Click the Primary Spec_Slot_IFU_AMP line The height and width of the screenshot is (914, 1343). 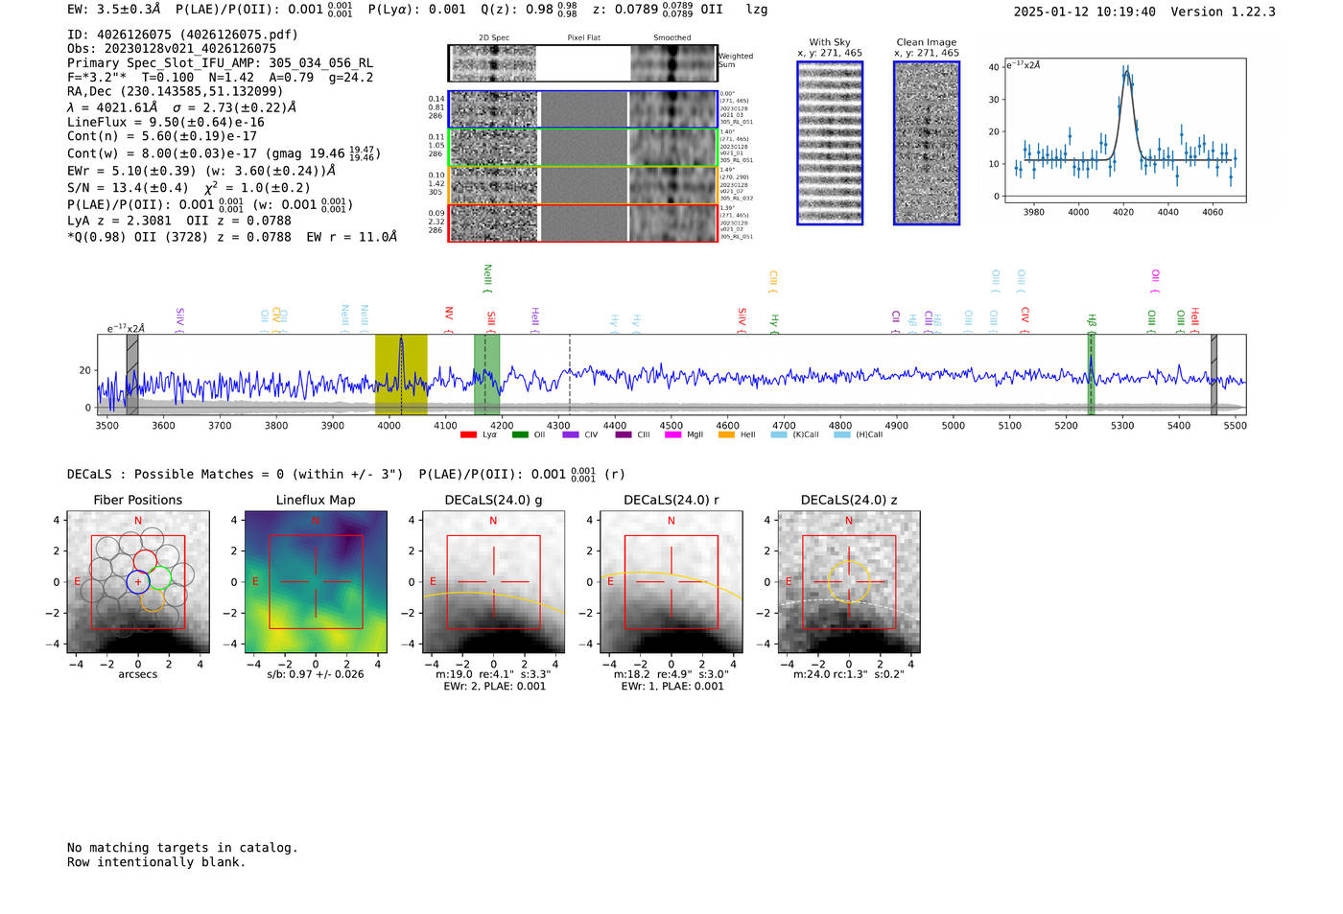(220, 63)
